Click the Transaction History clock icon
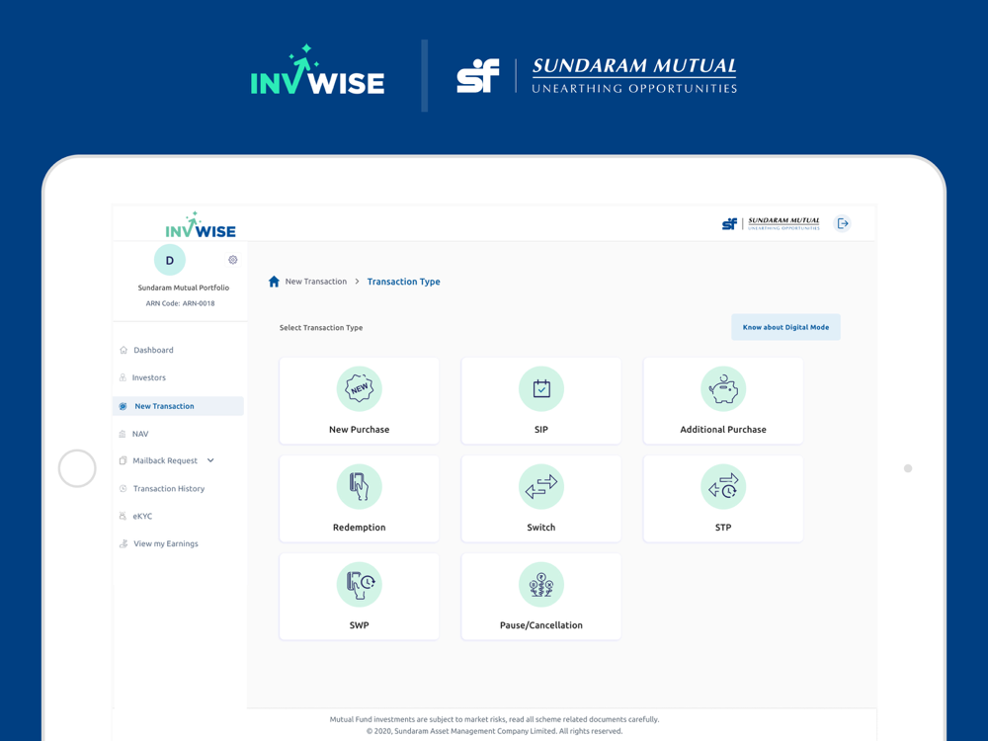This screenshot has width=988, height=741. tap(123, 489)
